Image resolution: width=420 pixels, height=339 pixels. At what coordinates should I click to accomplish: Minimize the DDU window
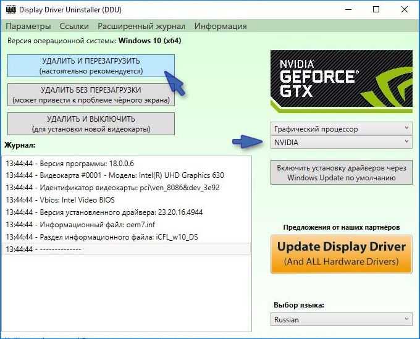point(348,9)
